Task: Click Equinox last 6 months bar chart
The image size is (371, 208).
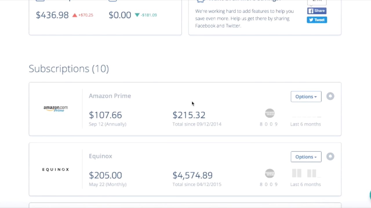Action: 306,173
